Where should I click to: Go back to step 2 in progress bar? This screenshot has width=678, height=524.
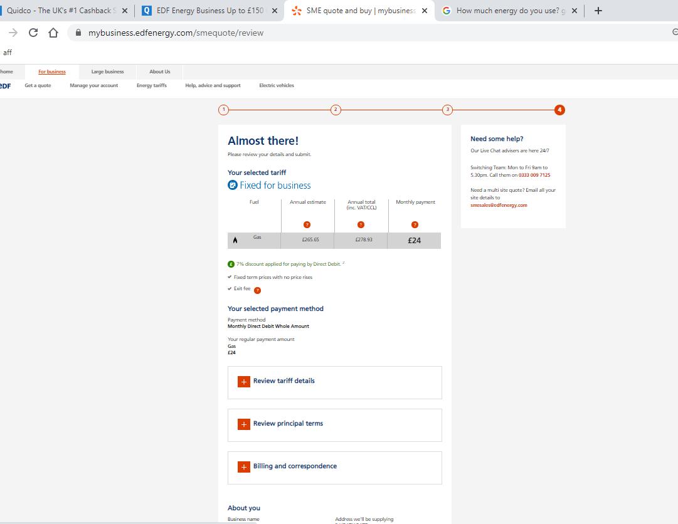click(x=336, y=110)
